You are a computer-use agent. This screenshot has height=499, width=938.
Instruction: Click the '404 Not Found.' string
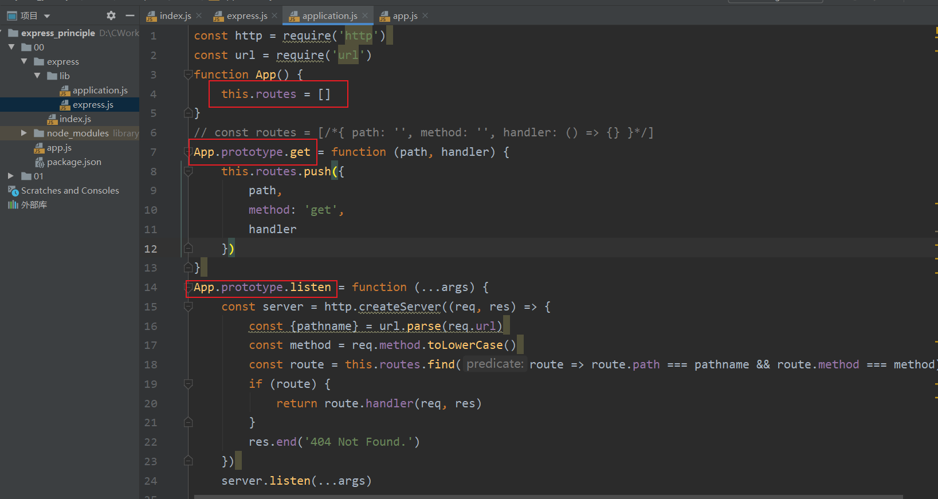359,442
